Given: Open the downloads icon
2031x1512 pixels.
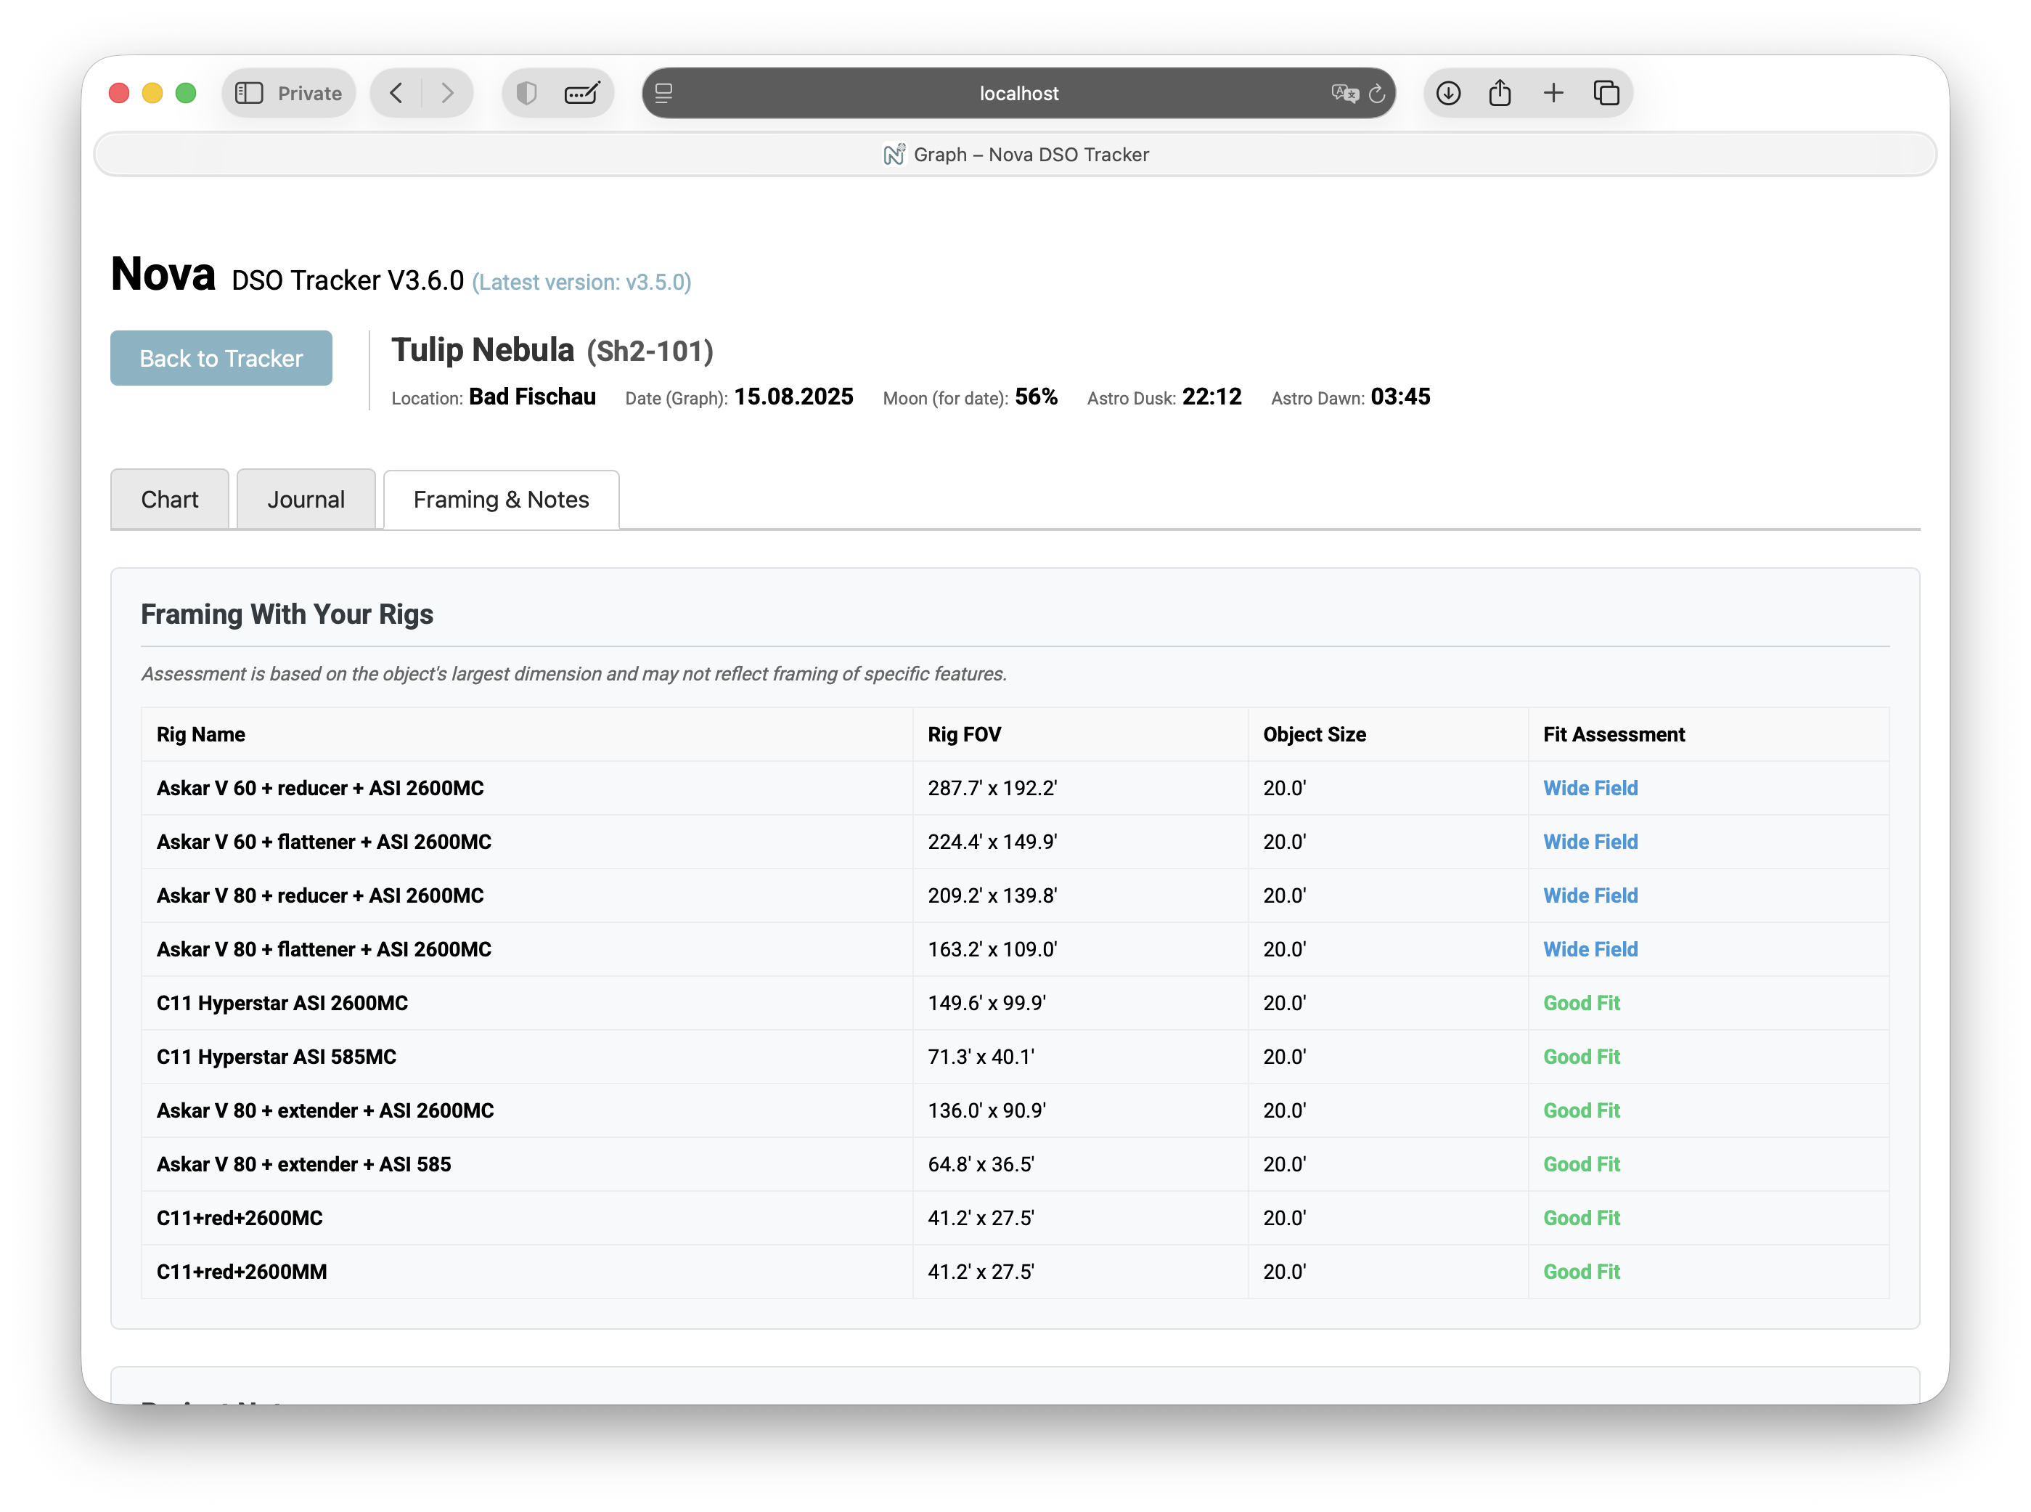Looking at the screenshot, I should (1448, 94).
